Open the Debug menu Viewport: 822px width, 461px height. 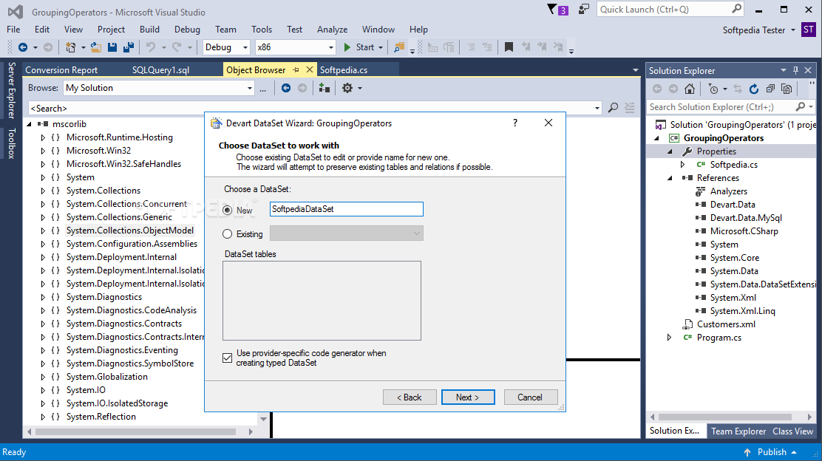pos(187,30)
